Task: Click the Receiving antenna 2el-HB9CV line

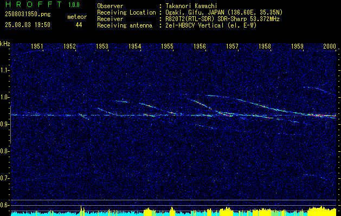Action: click(211, 25)
